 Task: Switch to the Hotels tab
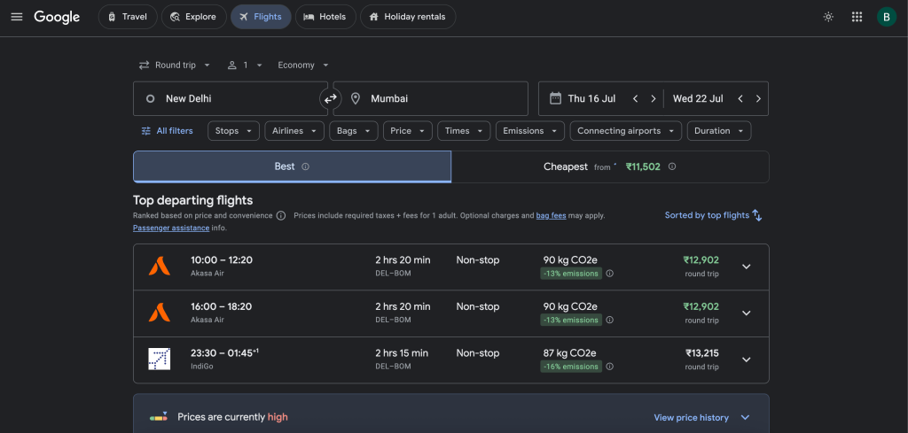coord(325,17)
